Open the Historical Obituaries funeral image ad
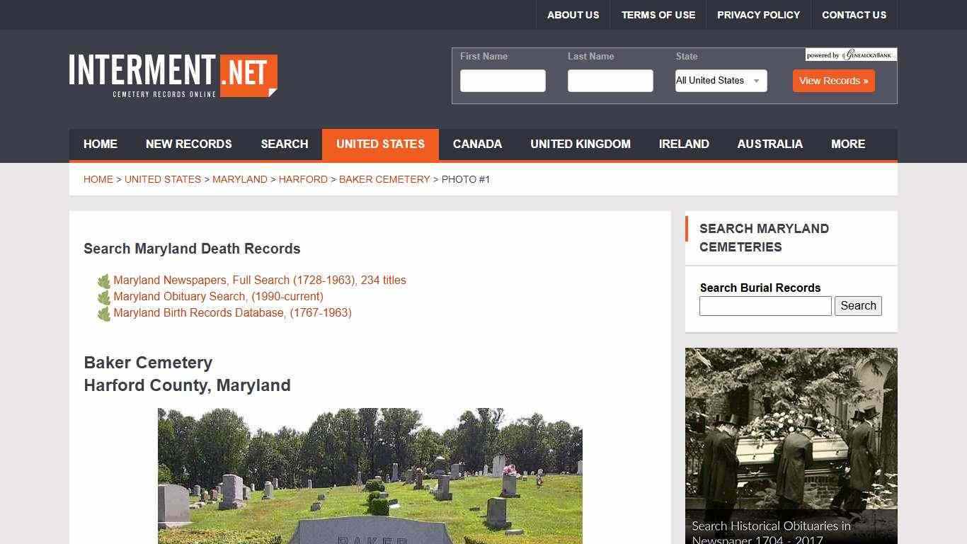Viewport: 967px width, 544px height. click(x=791, y=446)
